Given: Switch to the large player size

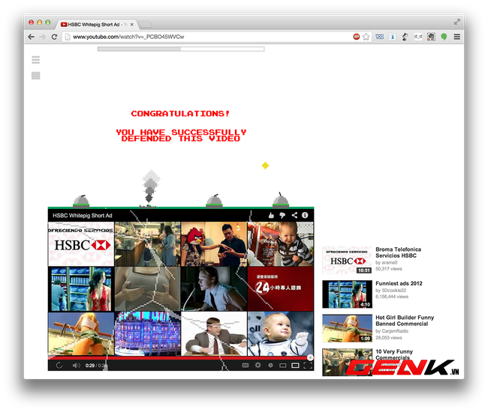Looking at the screenshot, I should [295, 366].
